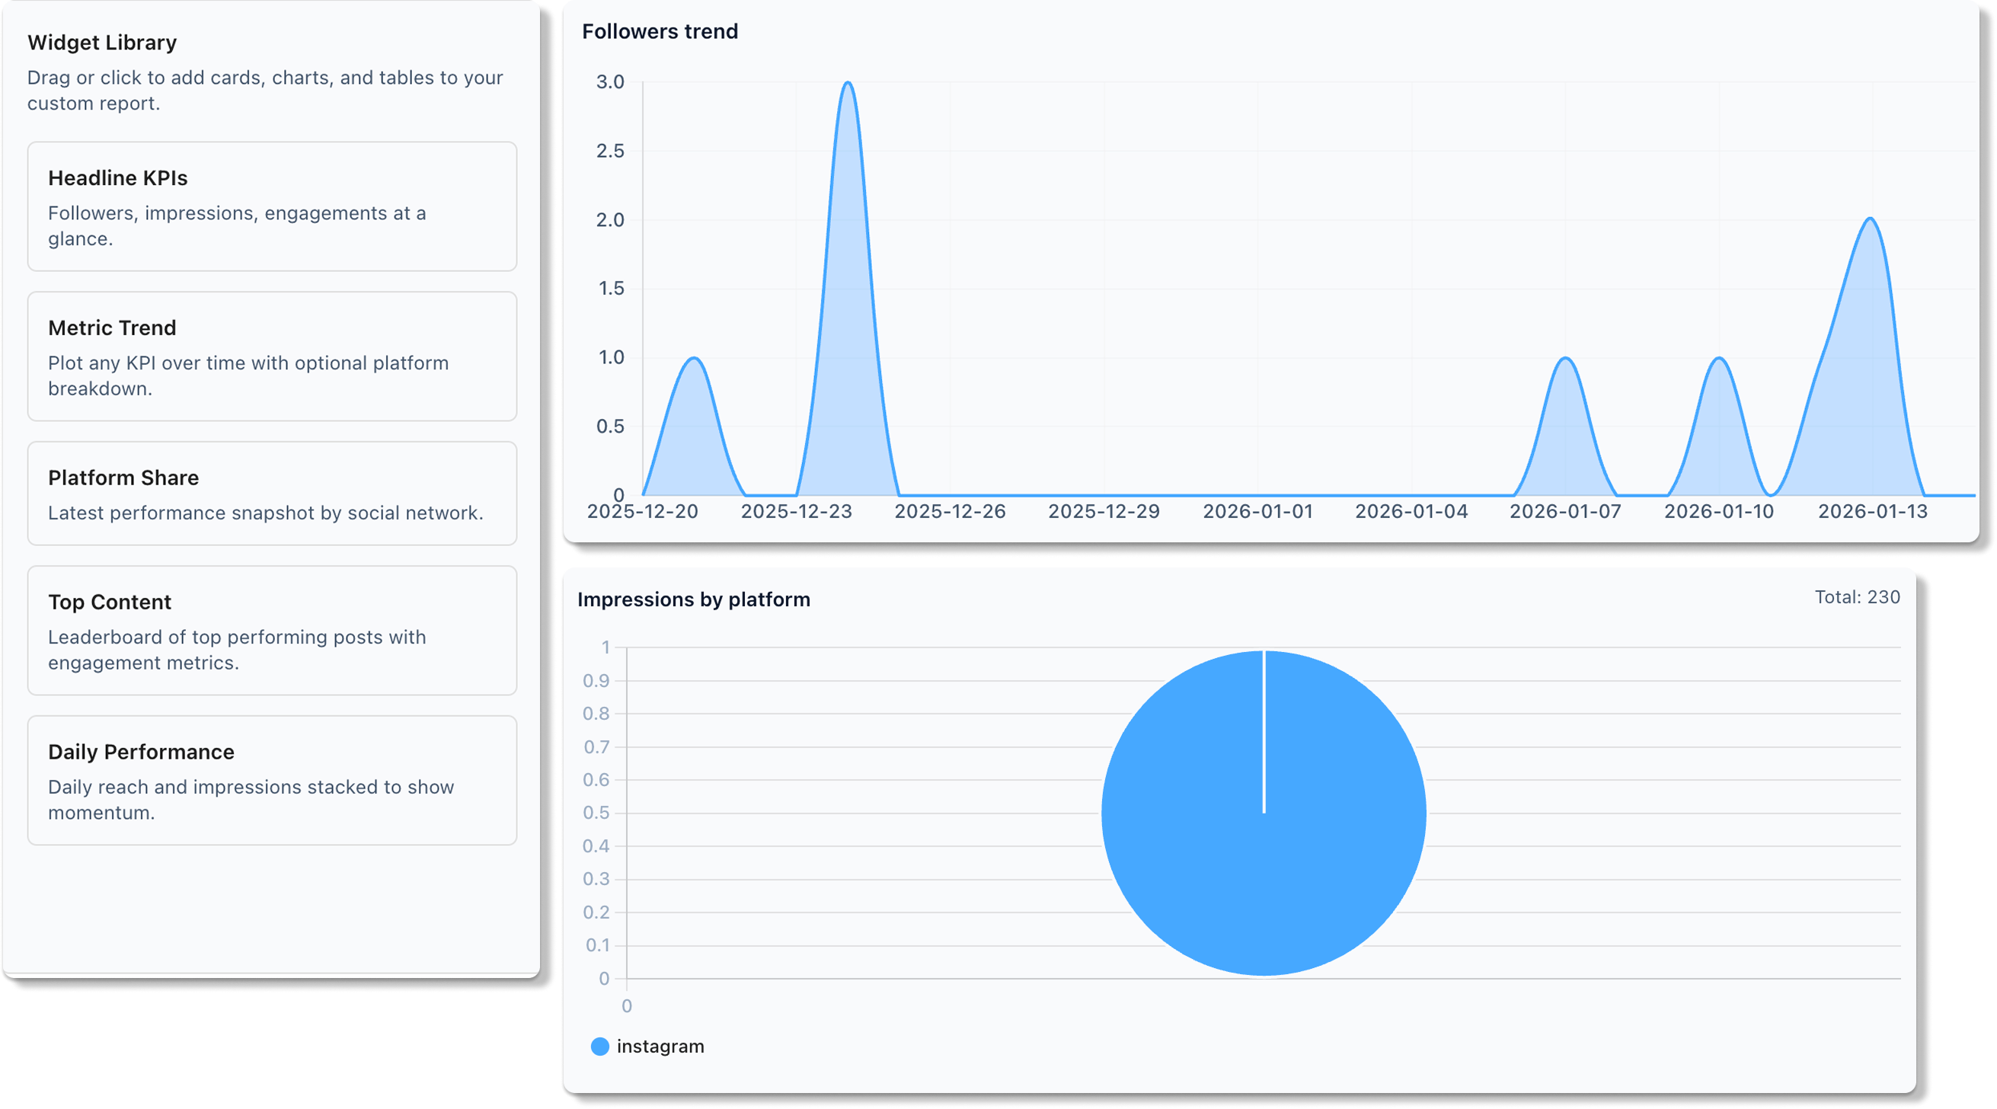Add the Headline KPIs widget

271,206
